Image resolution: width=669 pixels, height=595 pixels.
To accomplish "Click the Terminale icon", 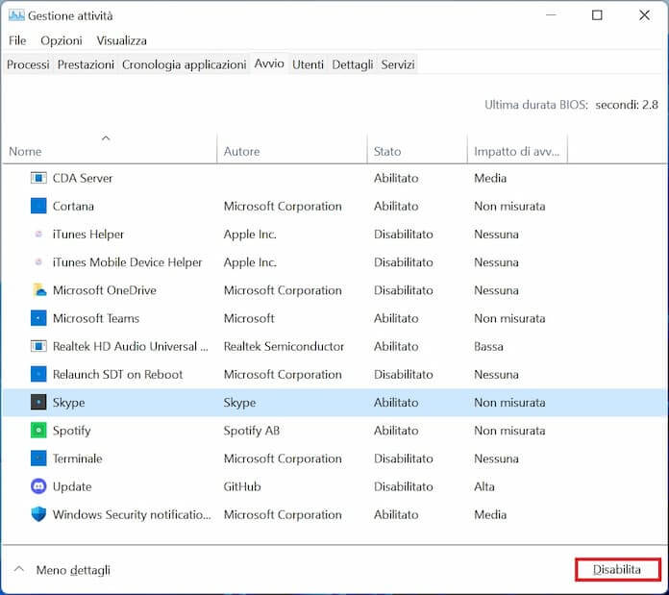I will click(38, 459).
